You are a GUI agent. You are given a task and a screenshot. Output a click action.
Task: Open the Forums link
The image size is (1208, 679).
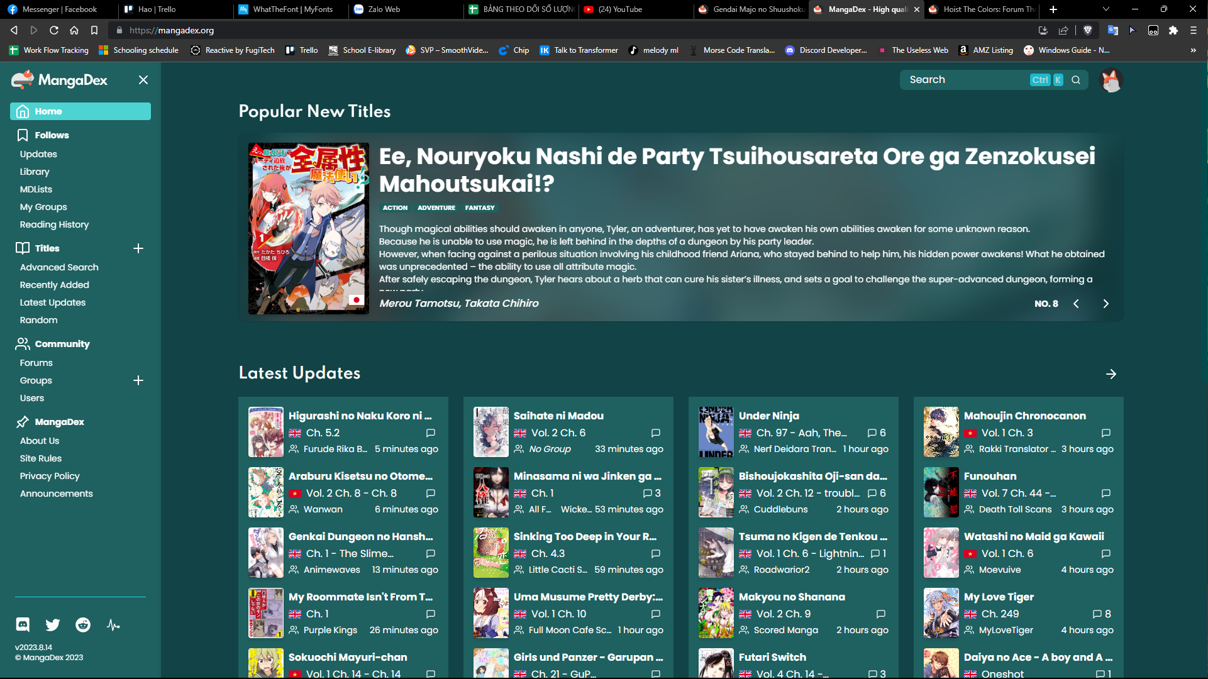pyautogui.click(x=36, y=363)
